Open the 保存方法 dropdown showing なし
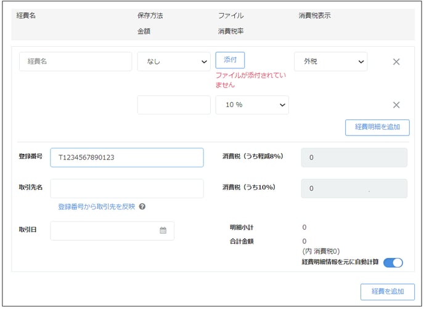Screen dimensions: 424x309 coord(174,62)
